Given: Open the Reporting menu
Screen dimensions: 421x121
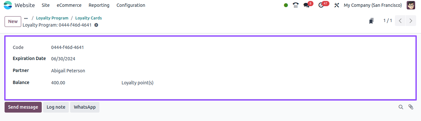Looking at the screenshot, I should click(99, 5).
